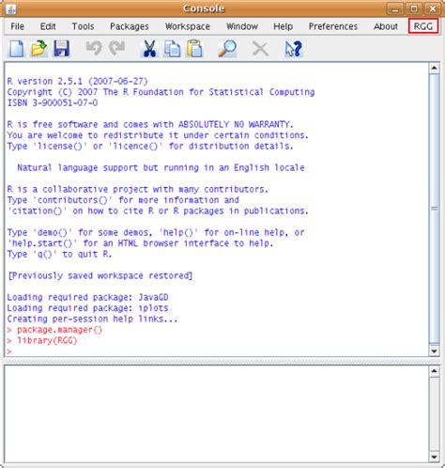445x468 pixels.
Task: Open the highlighted RGG menu
Action: coord(423,26)
